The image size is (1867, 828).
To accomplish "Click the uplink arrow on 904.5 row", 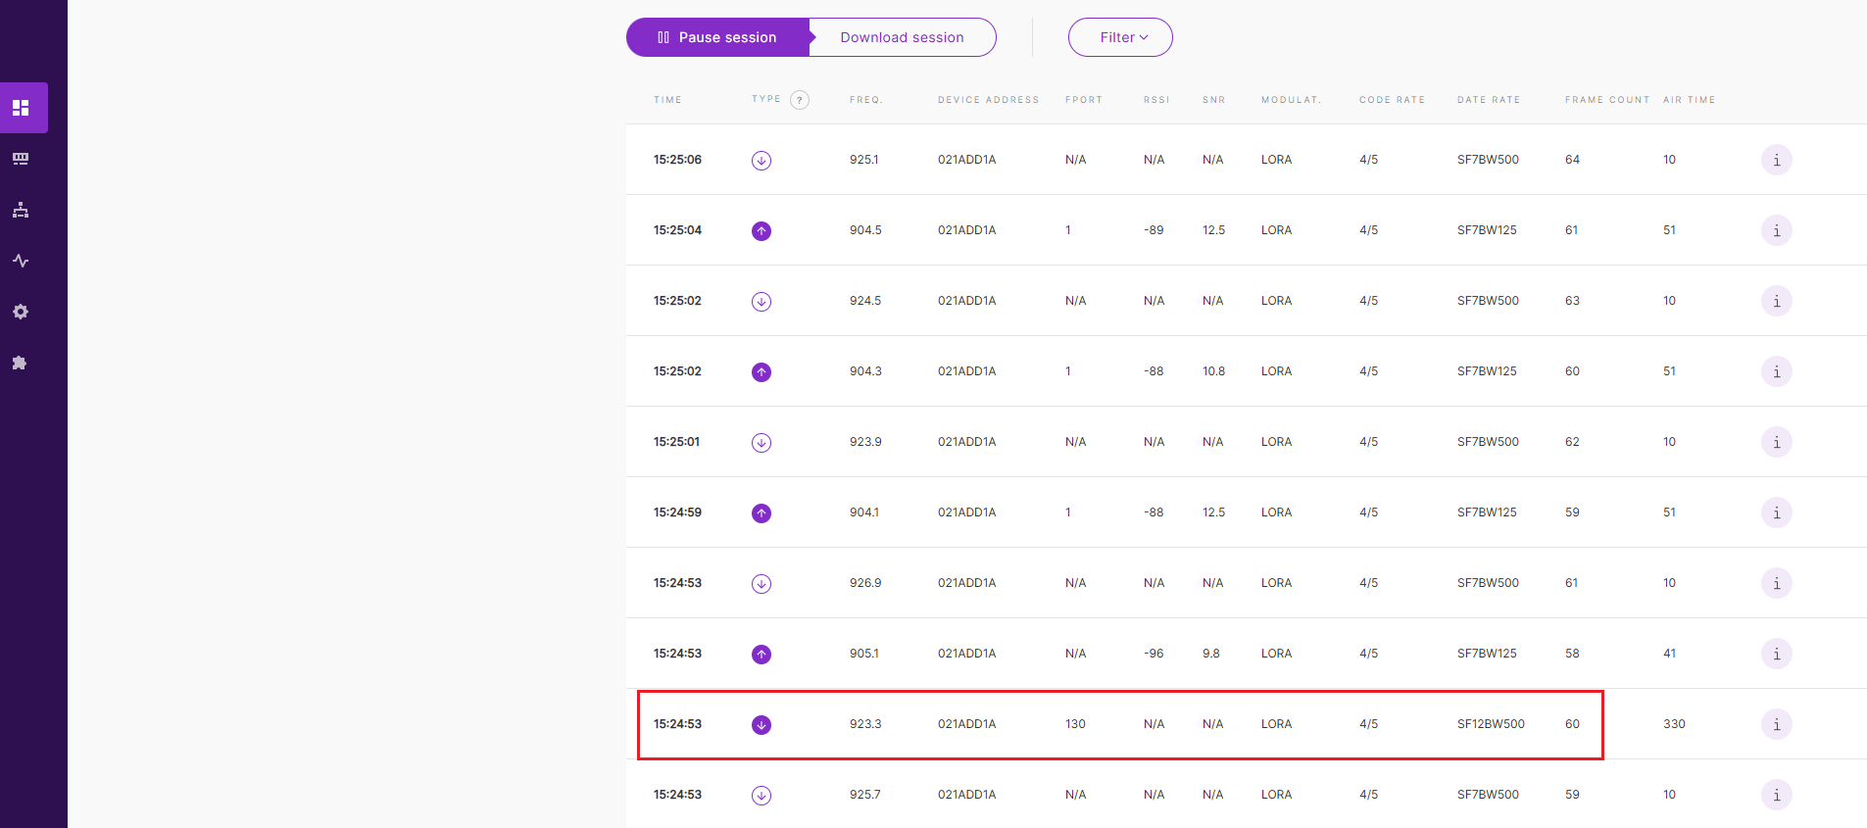I will [x=762, y=231].
